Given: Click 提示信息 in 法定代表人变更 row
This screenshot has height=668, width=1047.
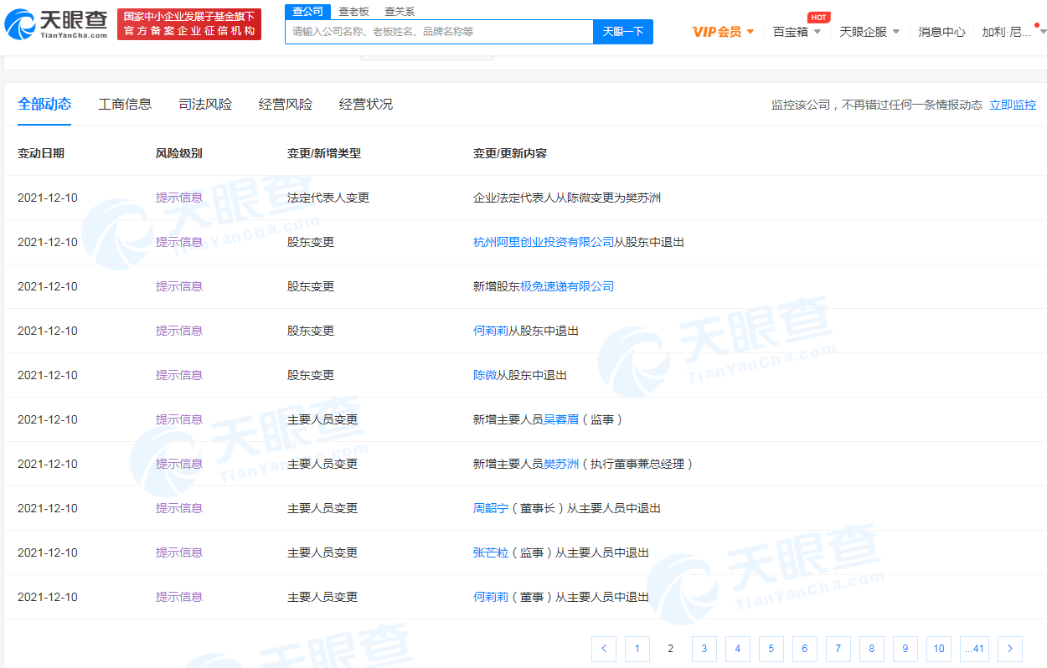Looking at the screenshot, I should (x=179, y=198).
